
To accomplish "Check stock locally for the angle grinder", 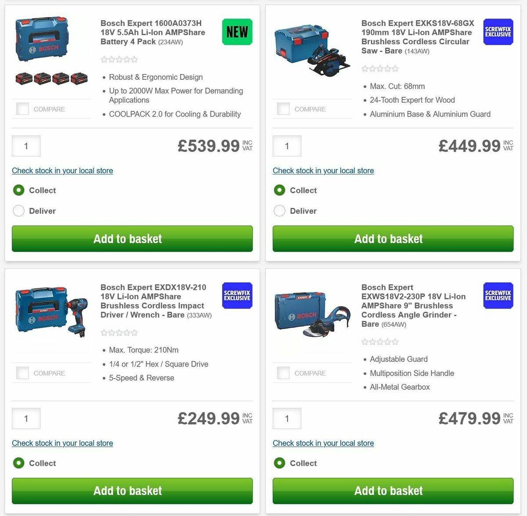I will click(x=323, y=443).
